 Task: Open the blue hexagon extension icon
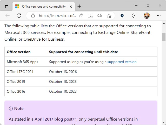pos(122,16)
